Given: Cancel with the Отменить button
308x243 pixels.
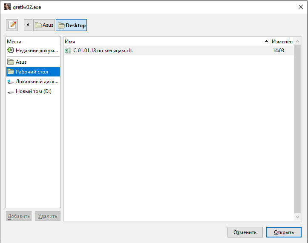Looking at the screenshot, I should [x=245, y=232].
